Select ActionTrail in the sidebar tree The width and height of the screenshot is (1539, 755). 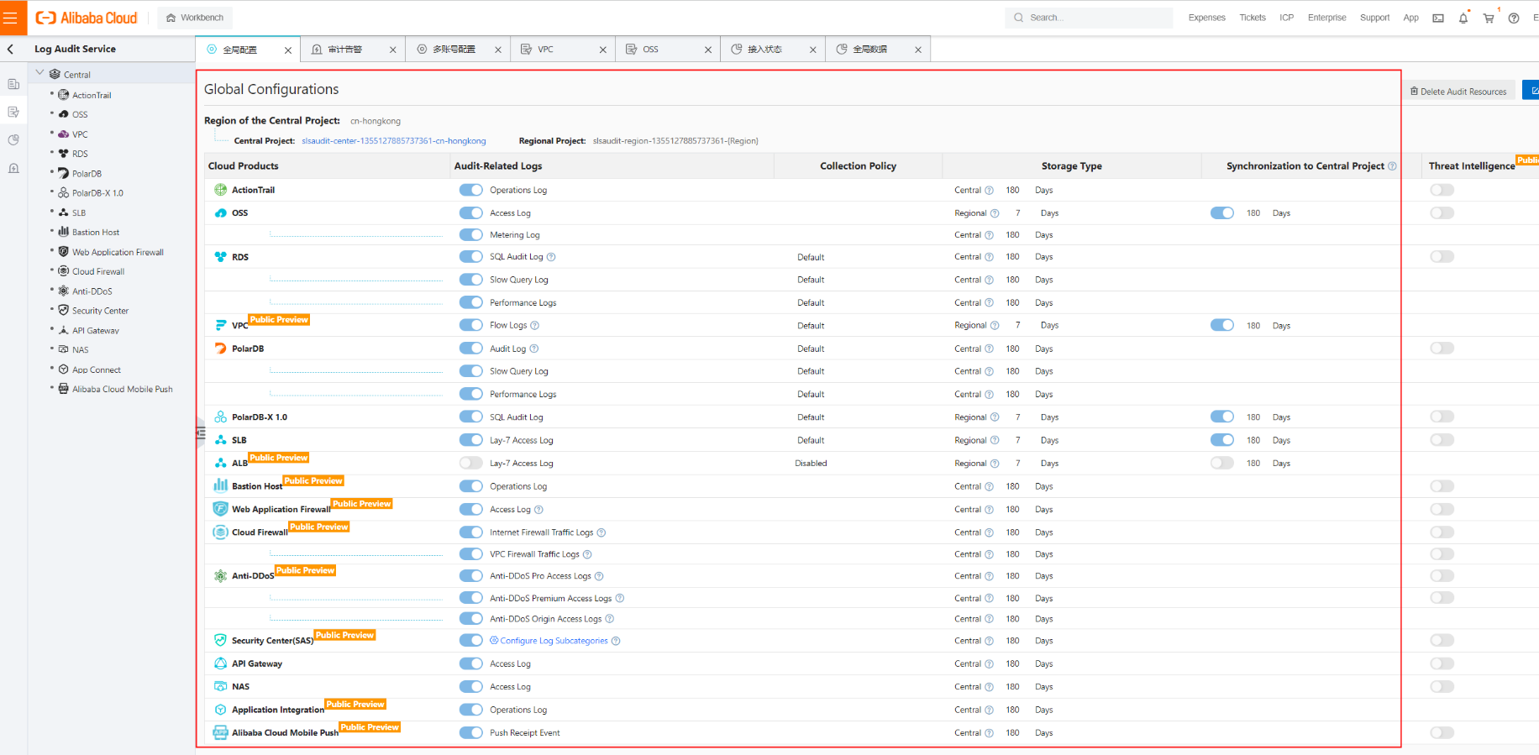[x=92, y=95]
